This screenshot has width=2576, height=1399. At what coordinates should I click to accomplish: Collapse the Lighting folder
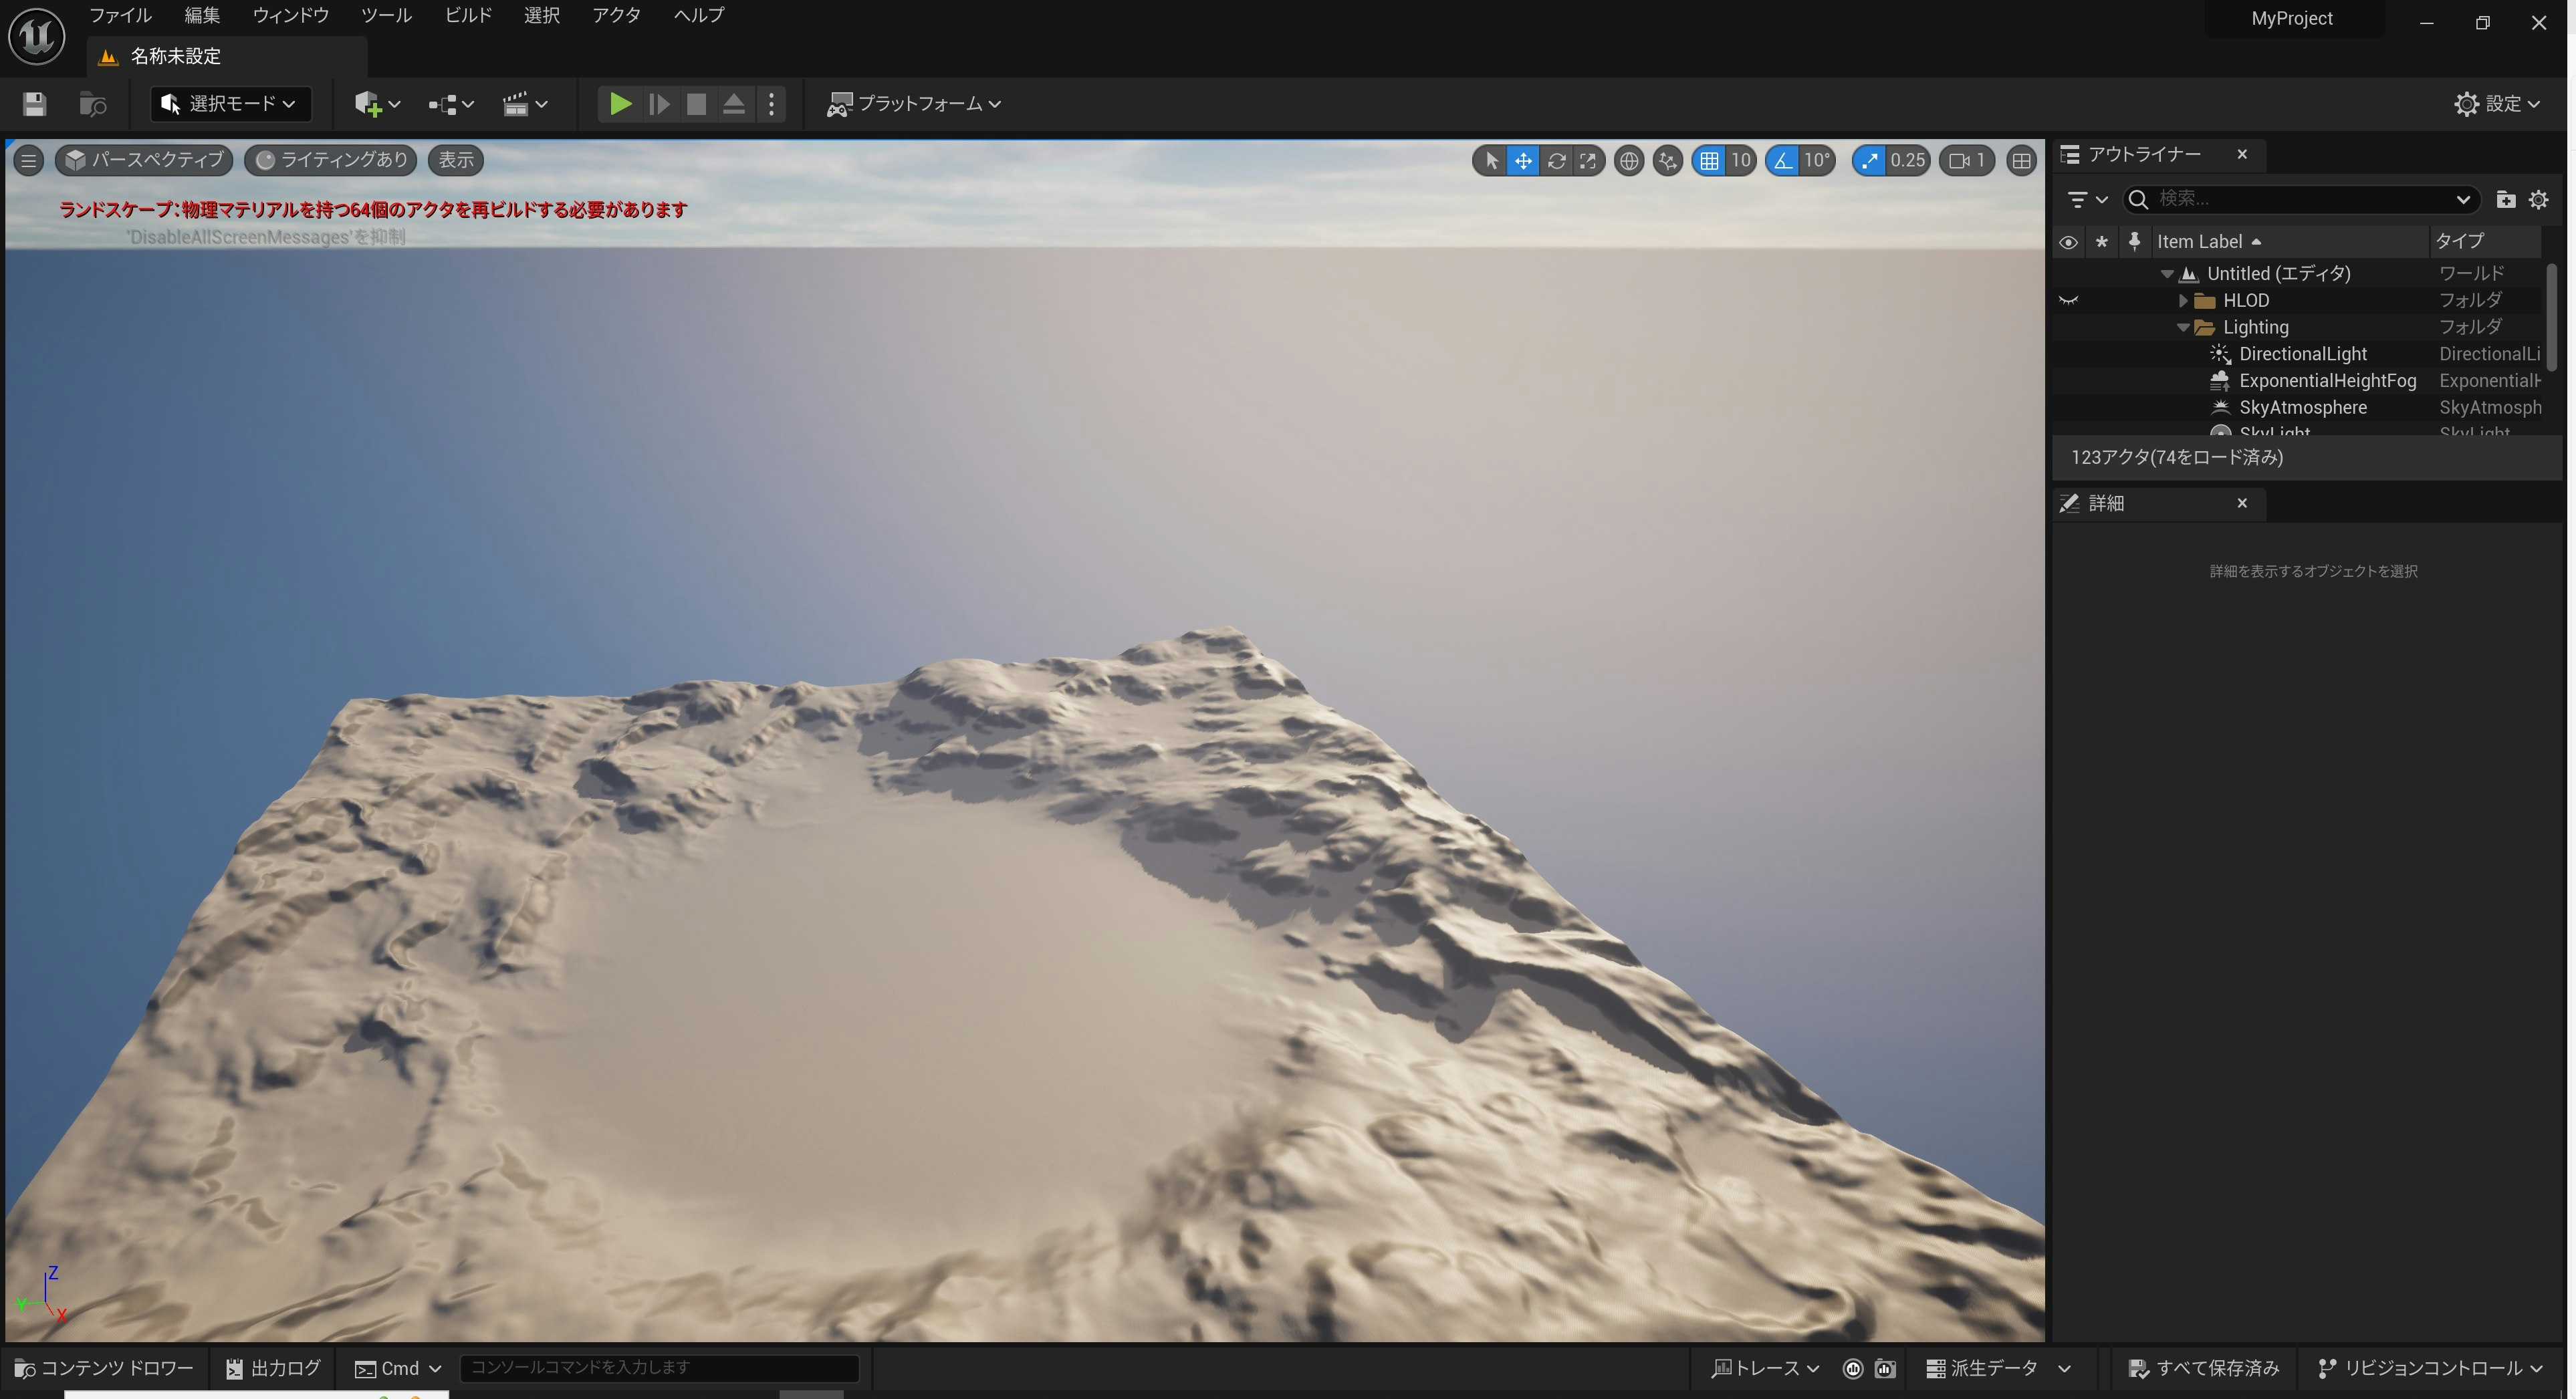tap(2183, 328)
